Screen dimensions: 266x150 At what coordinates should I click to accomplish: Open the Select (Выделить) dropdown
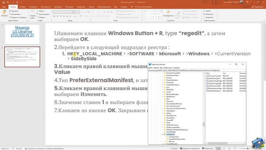pos(209,17)
